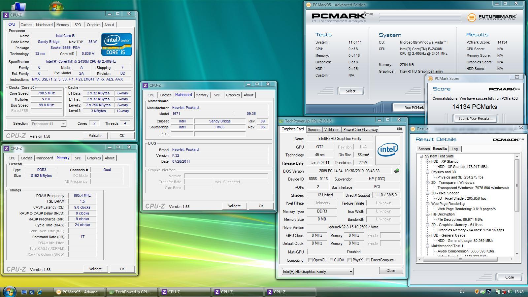
Task: Click Show Desktop quick launch icon
Action: pyautogui.click(x=24, y=292)
